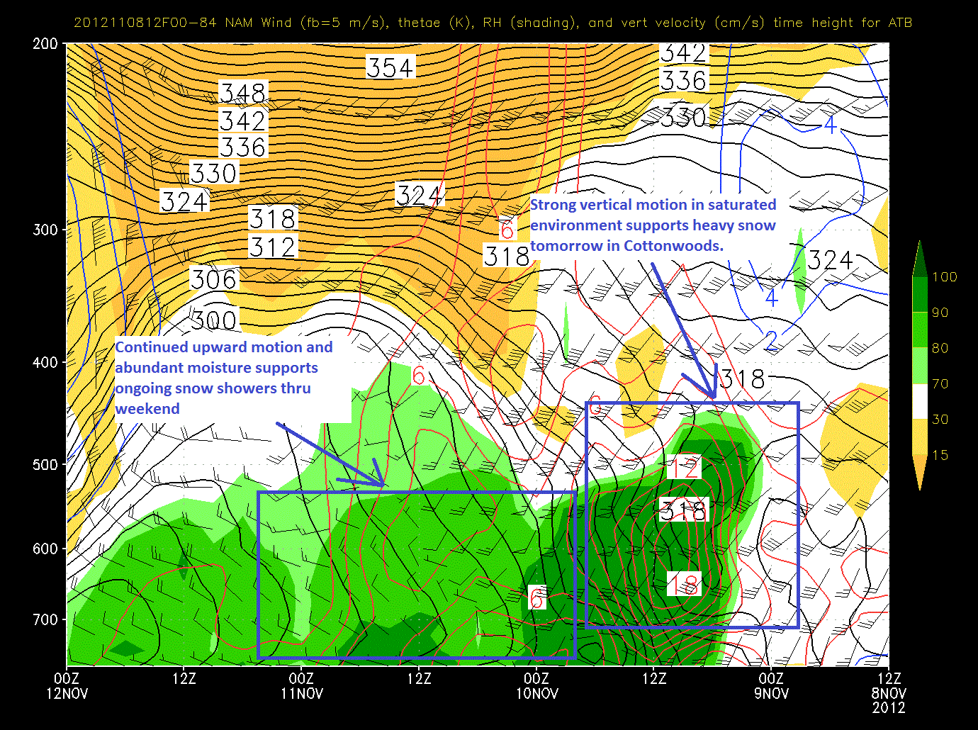Click the 312 theta-e contour label

273,247
